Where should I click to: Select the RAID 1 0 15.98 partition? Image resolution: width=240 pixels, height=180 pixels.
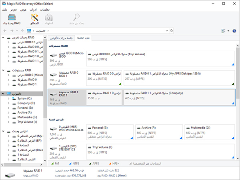104,98
